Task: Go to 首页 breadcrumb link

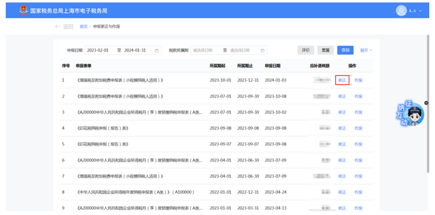Action: click(84, 26)
